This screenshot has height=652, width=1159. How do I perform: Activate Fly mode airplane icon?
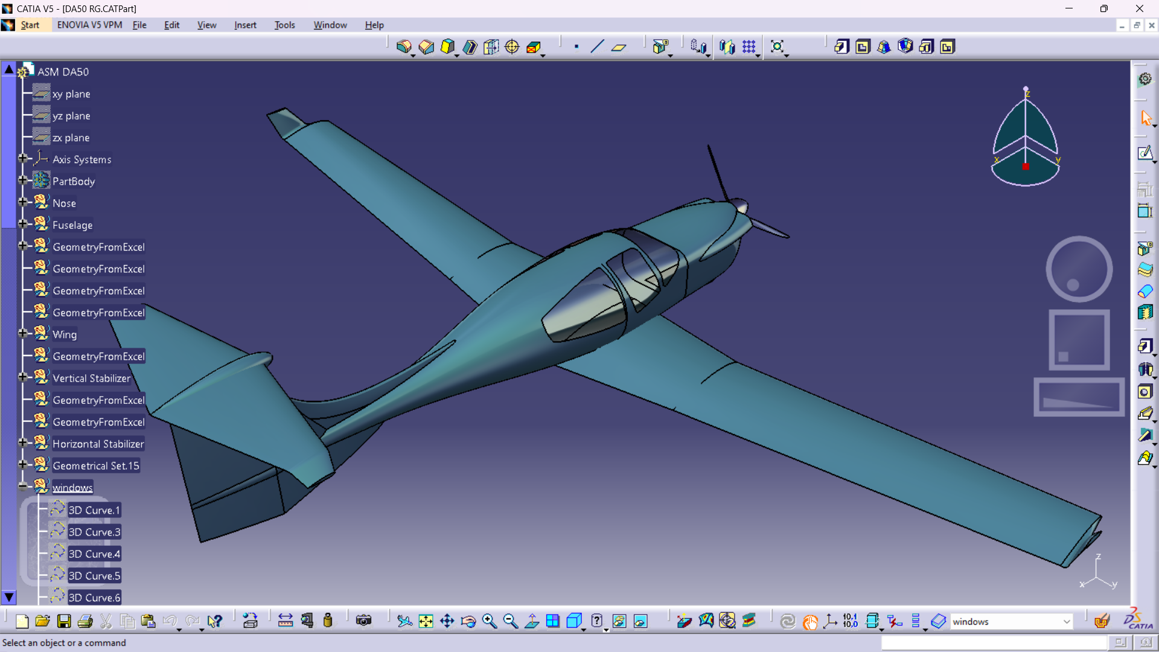[404, 621]
